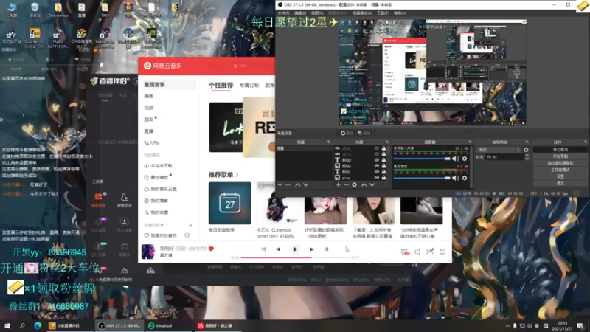Toggle shuffle play mode in NetEase
The height and width of the screenshot is (332, 590).
263,249
